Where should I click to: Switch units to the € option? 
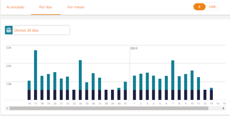click(200, 7)
